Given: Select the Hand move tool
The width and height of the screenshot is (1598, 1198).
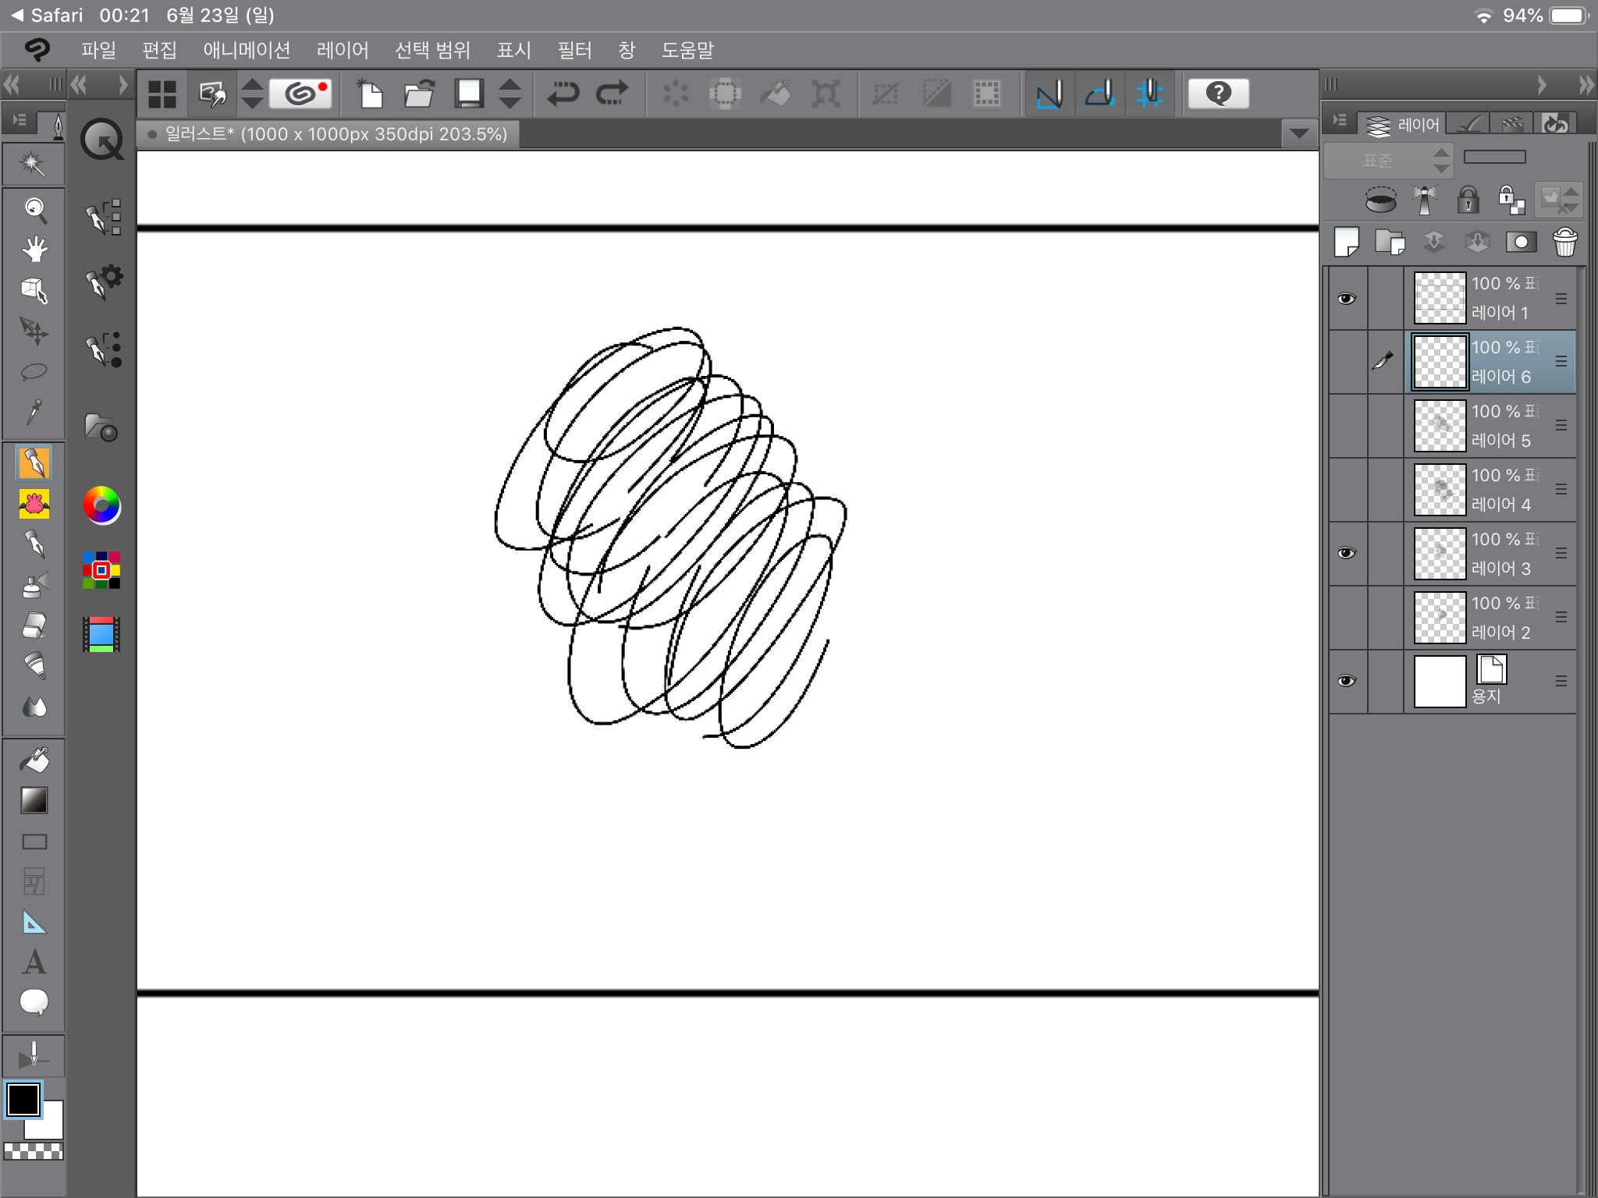Looking at the screenshot, I should point(34,249).
